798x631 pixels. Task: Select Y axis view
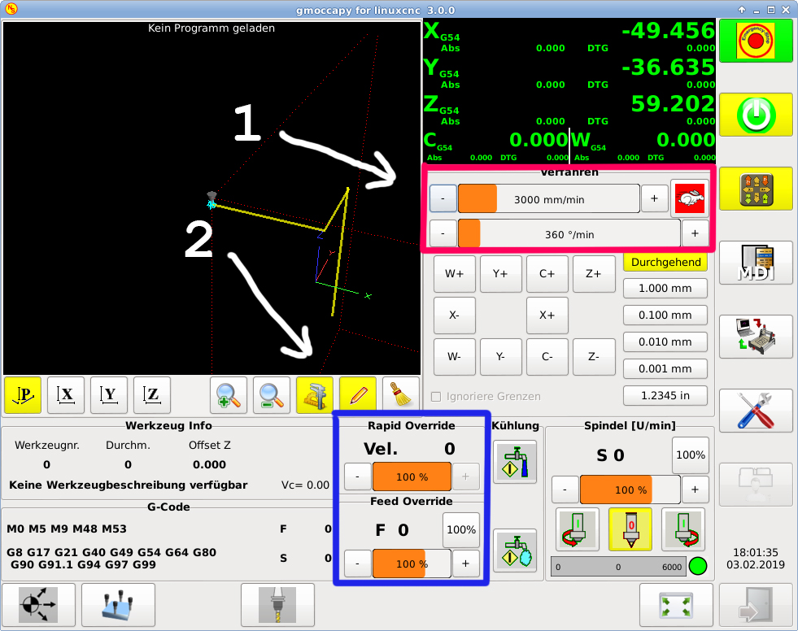(x=109, y=395)
